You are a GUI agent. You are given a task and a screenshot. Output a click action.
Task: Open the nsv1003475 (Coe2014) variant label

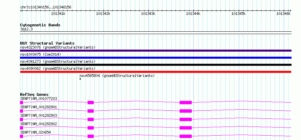coord(41,54)
